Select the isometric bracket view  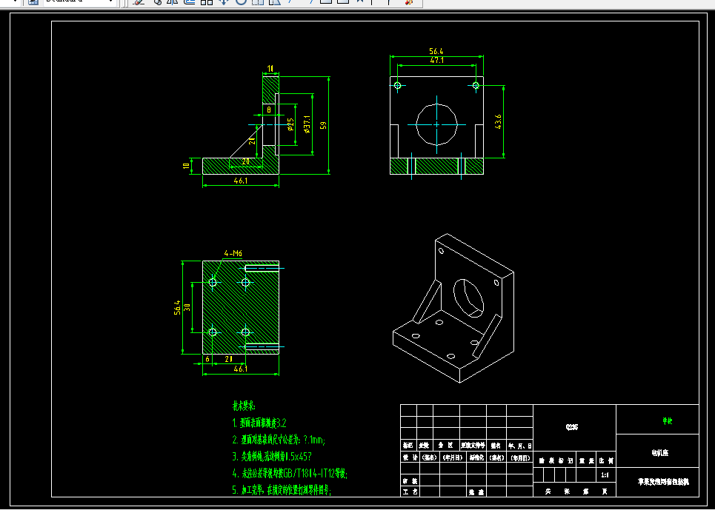click(x=453, y=308)
